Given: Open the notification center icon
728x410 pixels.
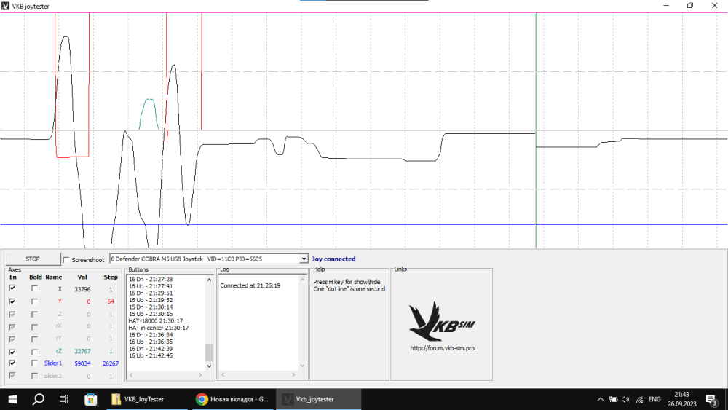Looking at the screenshot, I should click(712, 399).
